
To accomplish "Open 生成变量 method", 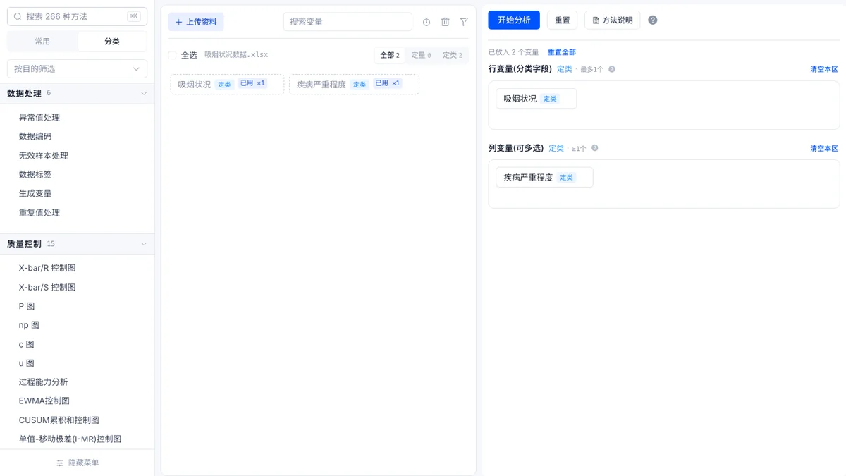I will click(35, 193).
